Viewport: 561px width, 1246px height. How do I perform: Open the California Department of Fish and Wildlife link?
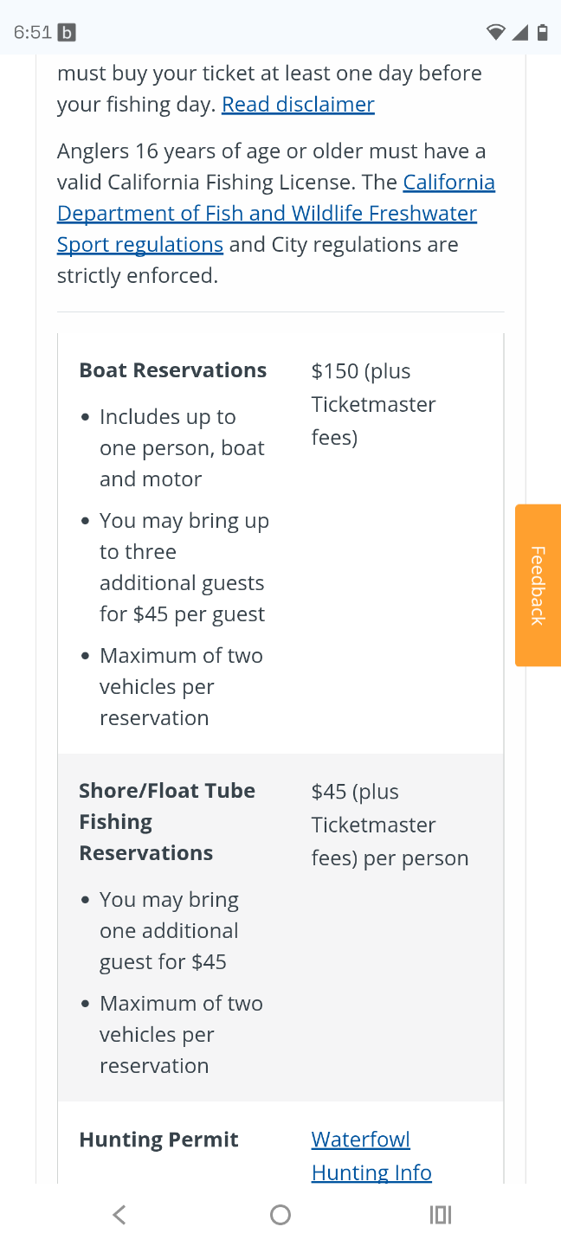tap(267, 214)
